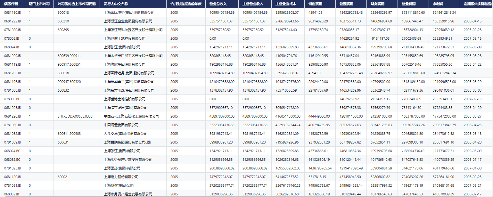Click listed company code 600611,900903
This screenshot has height=197, width=493.
pyautogui.click(x=69, y=134)
